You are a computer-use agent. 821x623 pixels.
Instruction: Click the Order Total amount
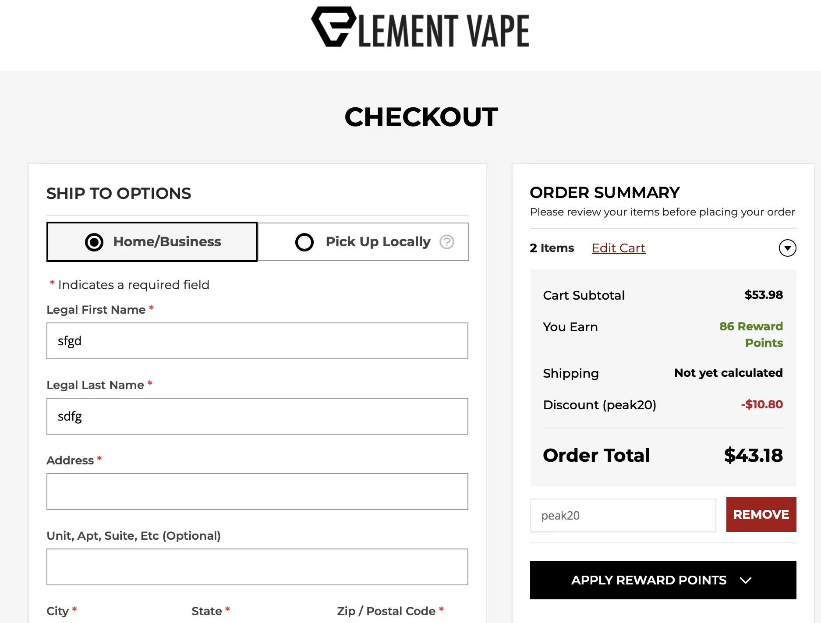coord(753,456)
